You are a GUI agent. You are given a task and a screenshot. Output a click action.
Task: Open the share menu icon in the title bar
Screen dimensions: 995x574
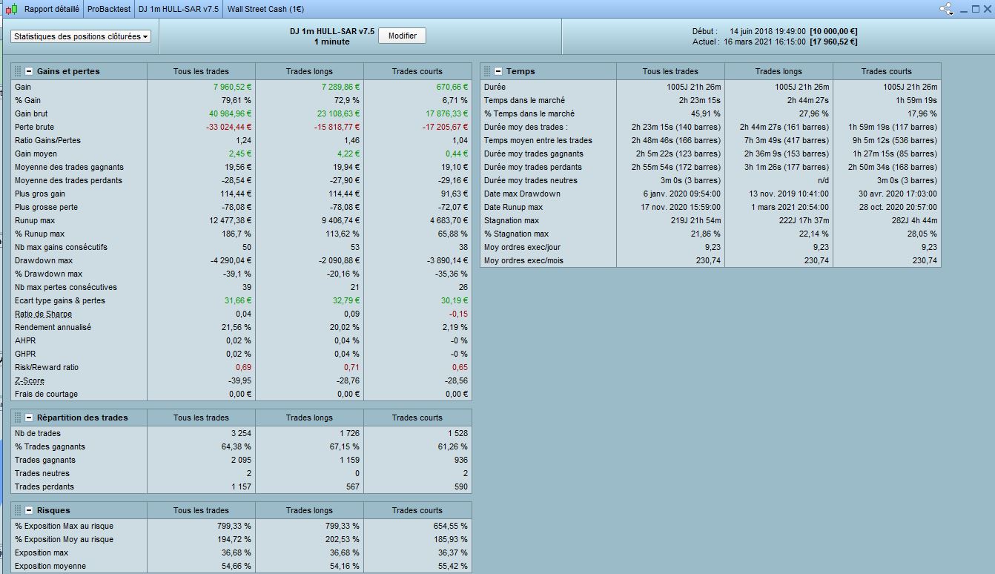click(947, 9)
